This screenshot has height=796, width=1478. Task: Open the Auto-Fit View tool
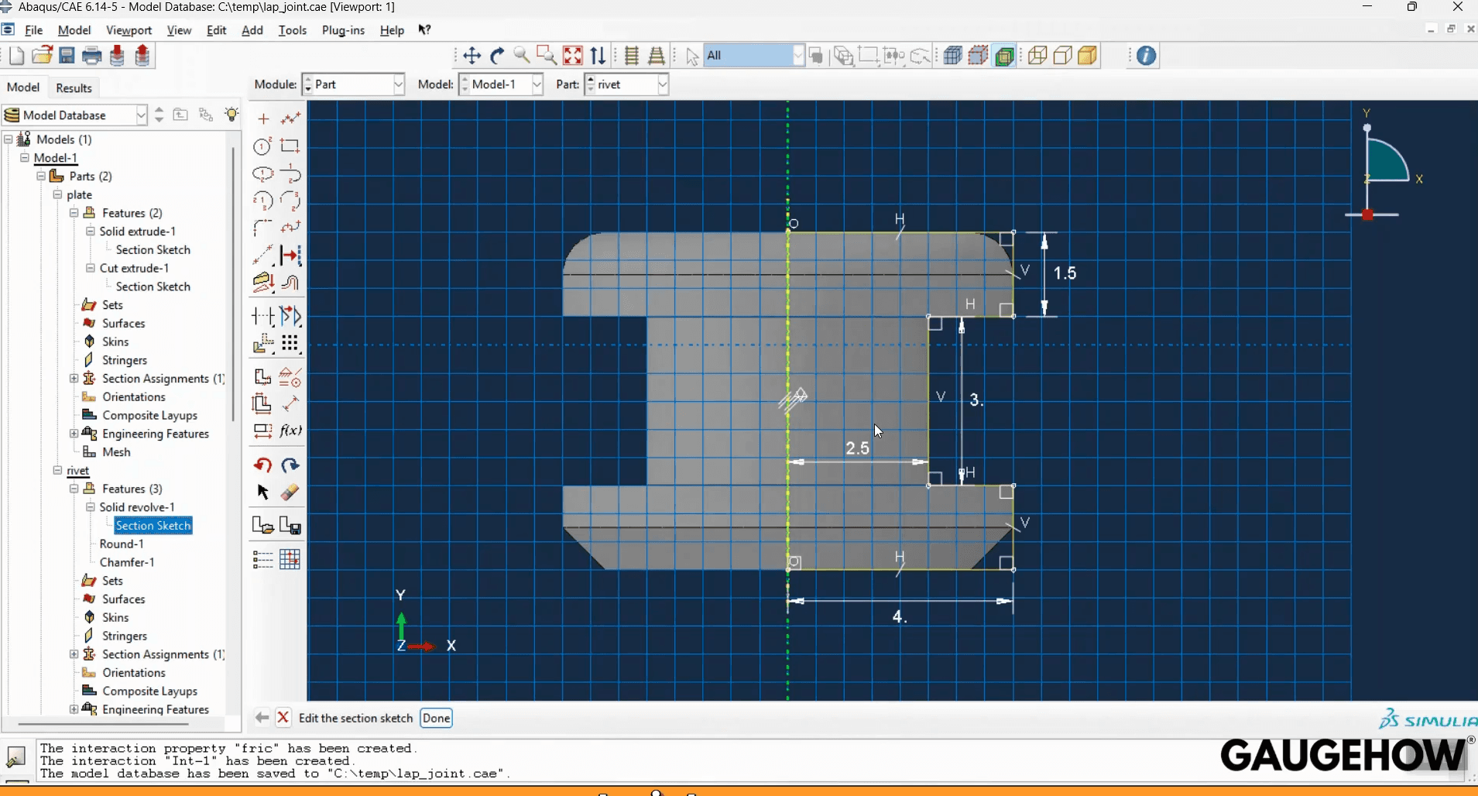pyautogui.click(x=572, y=55)
